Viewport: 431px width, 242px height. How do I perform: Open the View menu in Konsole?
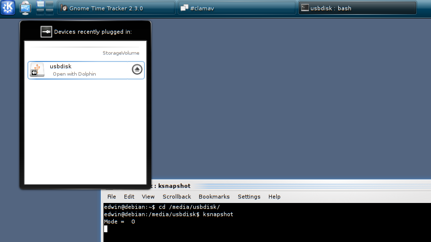(x=148, y=197)
